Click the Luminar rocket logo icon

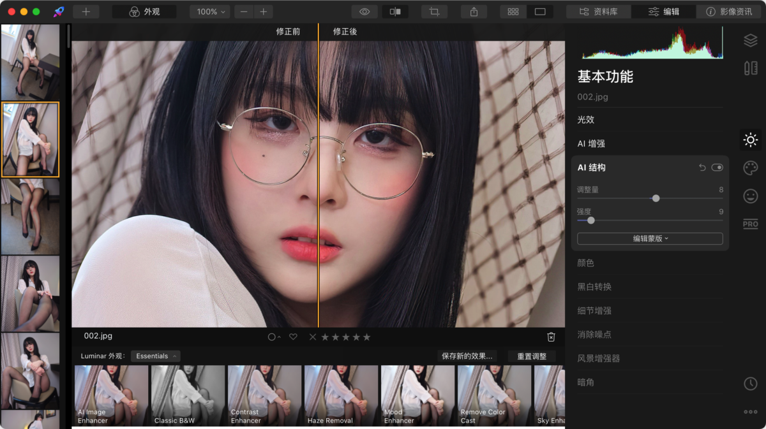tap(59, 11)
